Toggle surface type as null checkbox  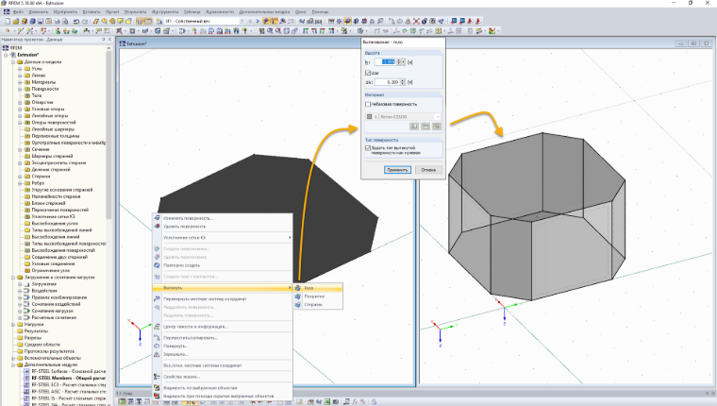368,148
